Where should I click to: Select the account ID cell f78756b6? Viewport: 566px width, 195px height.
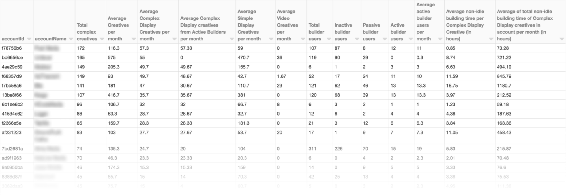coord(12,48)
